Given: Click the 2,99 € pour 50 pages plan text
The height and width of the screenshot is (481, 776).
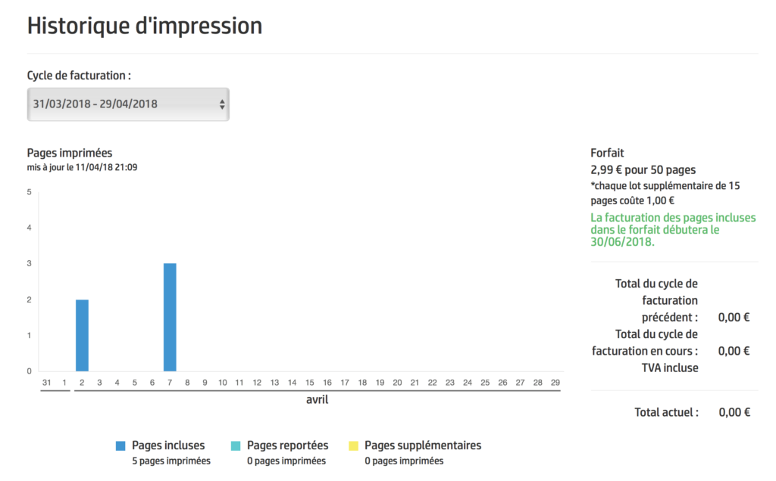Looking at the screenshot, I should click(x=643, y=169).
